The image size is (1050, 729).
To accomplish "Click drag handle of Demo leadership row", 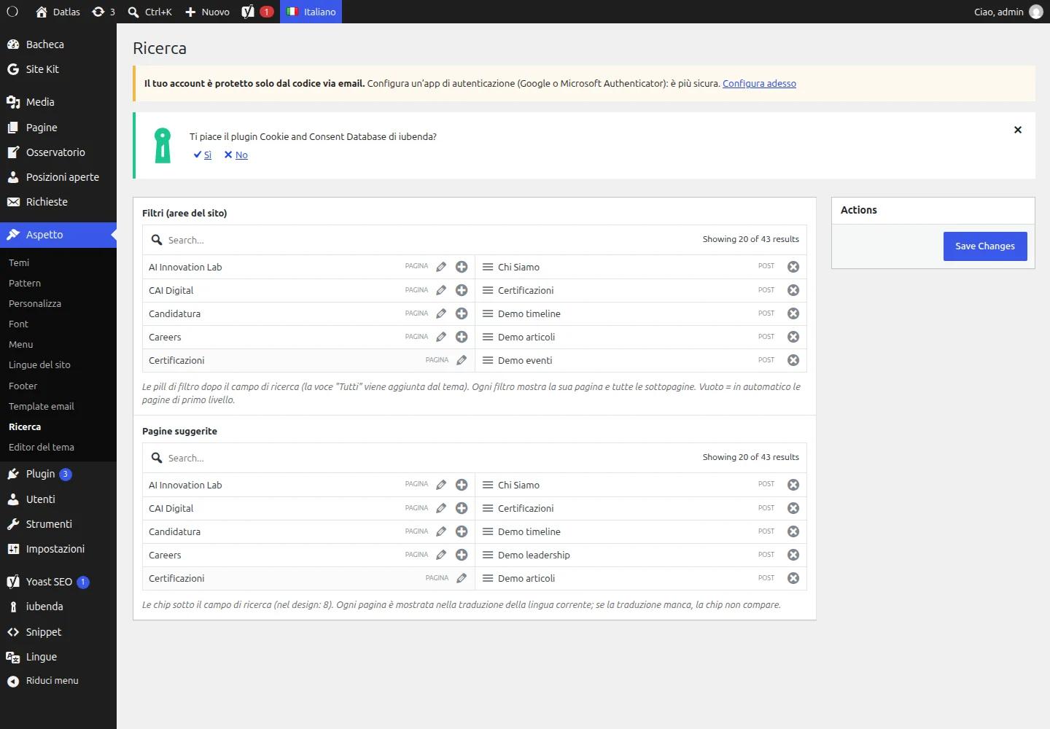I will click(x=488, y=555).
